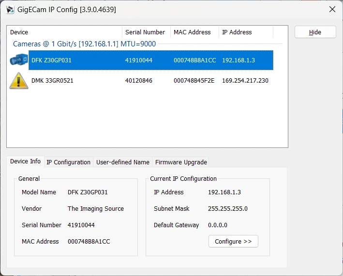Screen dimensions: 343x276
Task: Click the yellow warning icon for DMK 33GR0521
Action: (x=18, y=81)
